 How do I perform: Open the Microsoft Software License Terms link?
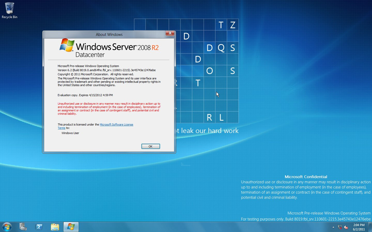click(117, 125)
